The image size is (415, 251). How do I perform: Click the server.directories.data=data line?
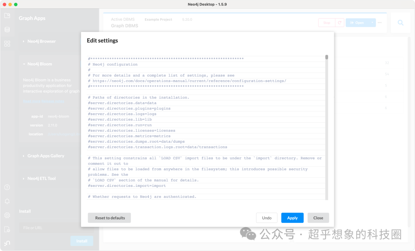122,103
